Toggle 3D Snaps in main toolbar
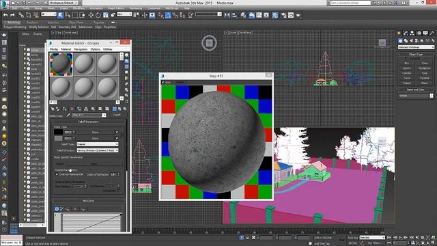 [x=160, y=15]
